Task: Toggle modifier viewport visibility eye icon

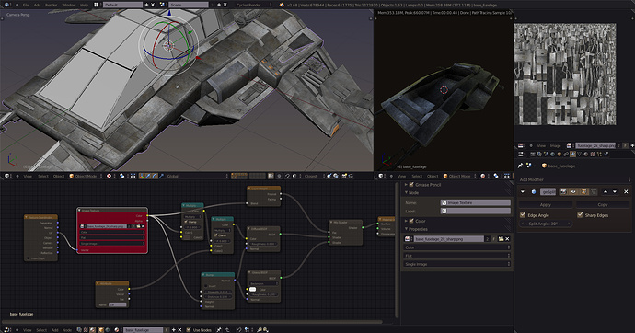Action: 573,191
